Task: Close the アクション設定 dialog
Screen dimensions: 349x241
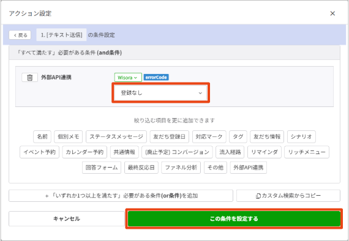Action: [332, 13]
